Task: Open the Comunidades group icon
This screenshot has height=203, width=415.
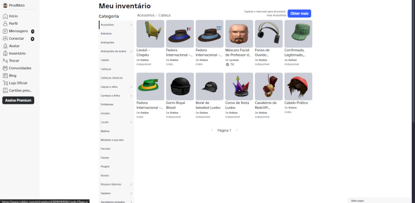Action: click(x=5, y=68)
